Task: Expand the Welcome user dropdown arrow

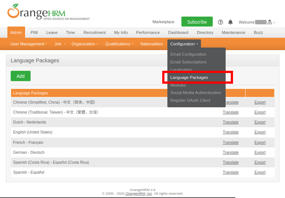Action: click(274, 23)
